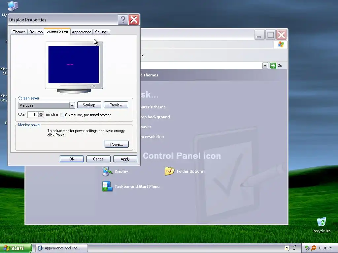Switch to the Desktop tab
Viewport: 338px width, 253px height.
pyautogui.click(x=36, y=32)
